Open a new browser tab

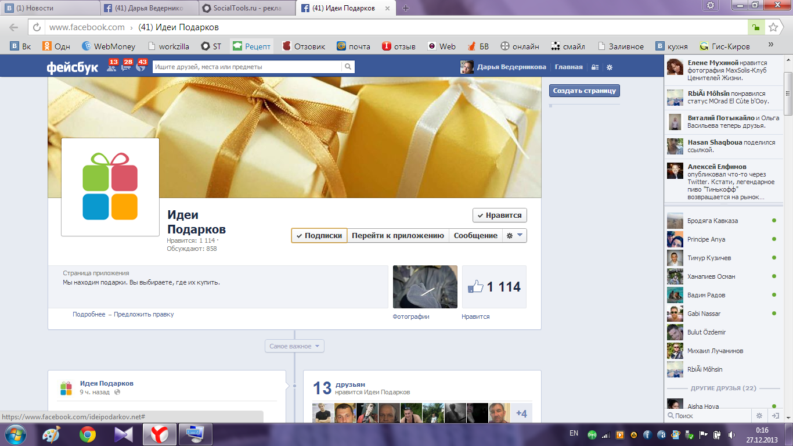coord(406,8)
